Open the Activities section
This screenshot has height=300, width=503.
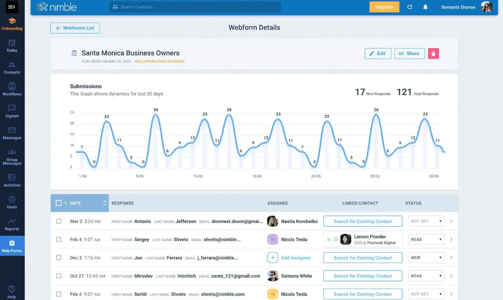(x=12, y=181)
